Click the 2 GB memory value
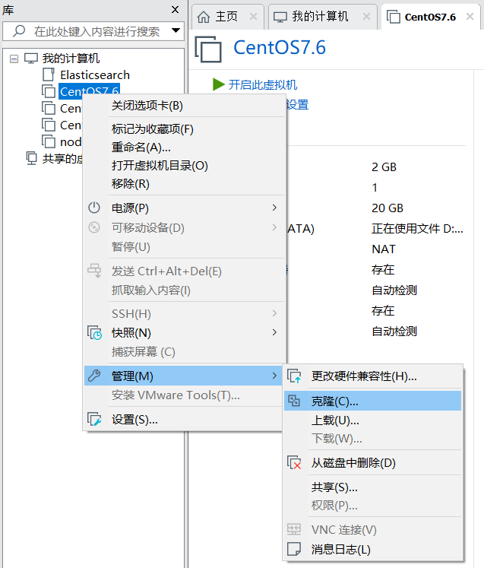Viewport: 484px width, 568px height. click(384, 167)
